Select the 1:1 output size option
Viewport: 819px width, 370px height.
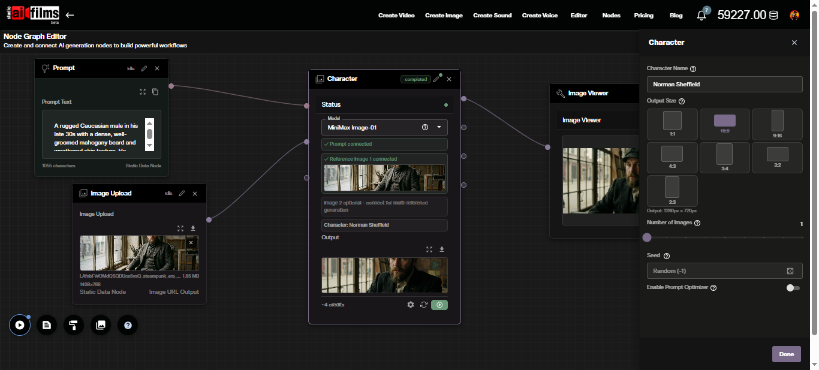pyautogui.click(x=672, y=124)
